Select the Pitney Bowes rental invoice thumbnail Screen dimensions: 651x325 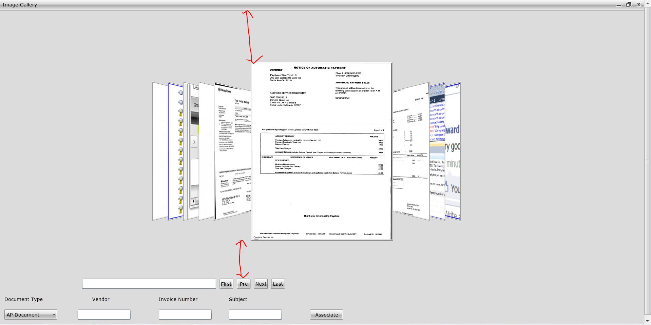[233, 151]
